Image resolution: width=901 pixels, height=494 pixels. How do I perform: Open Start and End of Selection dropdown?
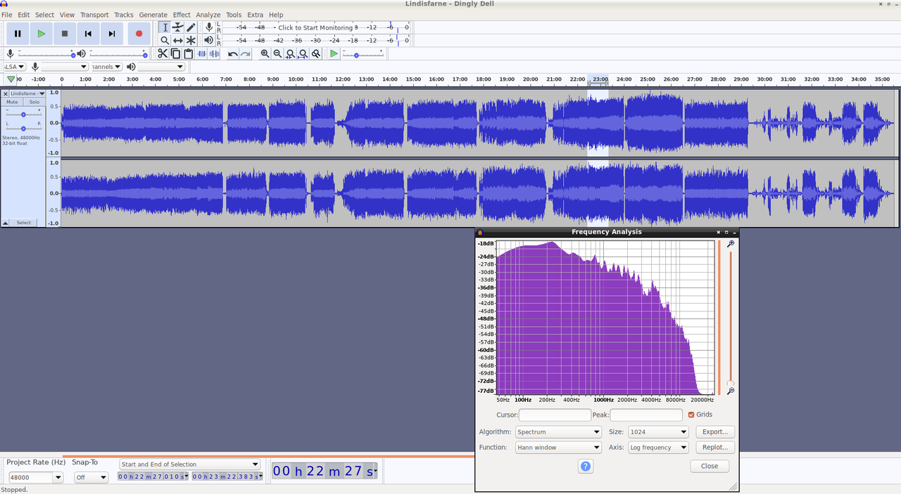(189, 464)
